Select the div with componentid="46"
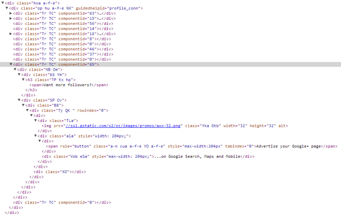341x216 pixels. (63, 49)
